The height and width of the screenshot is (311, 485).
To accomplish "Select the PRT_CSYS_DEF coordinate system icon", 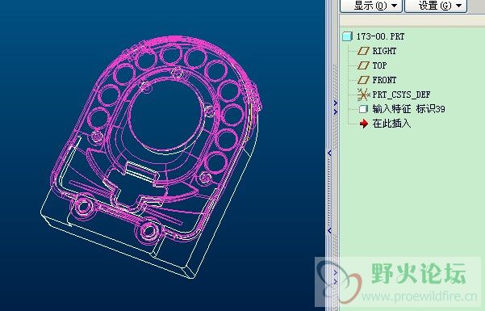I will click(363, 95).
